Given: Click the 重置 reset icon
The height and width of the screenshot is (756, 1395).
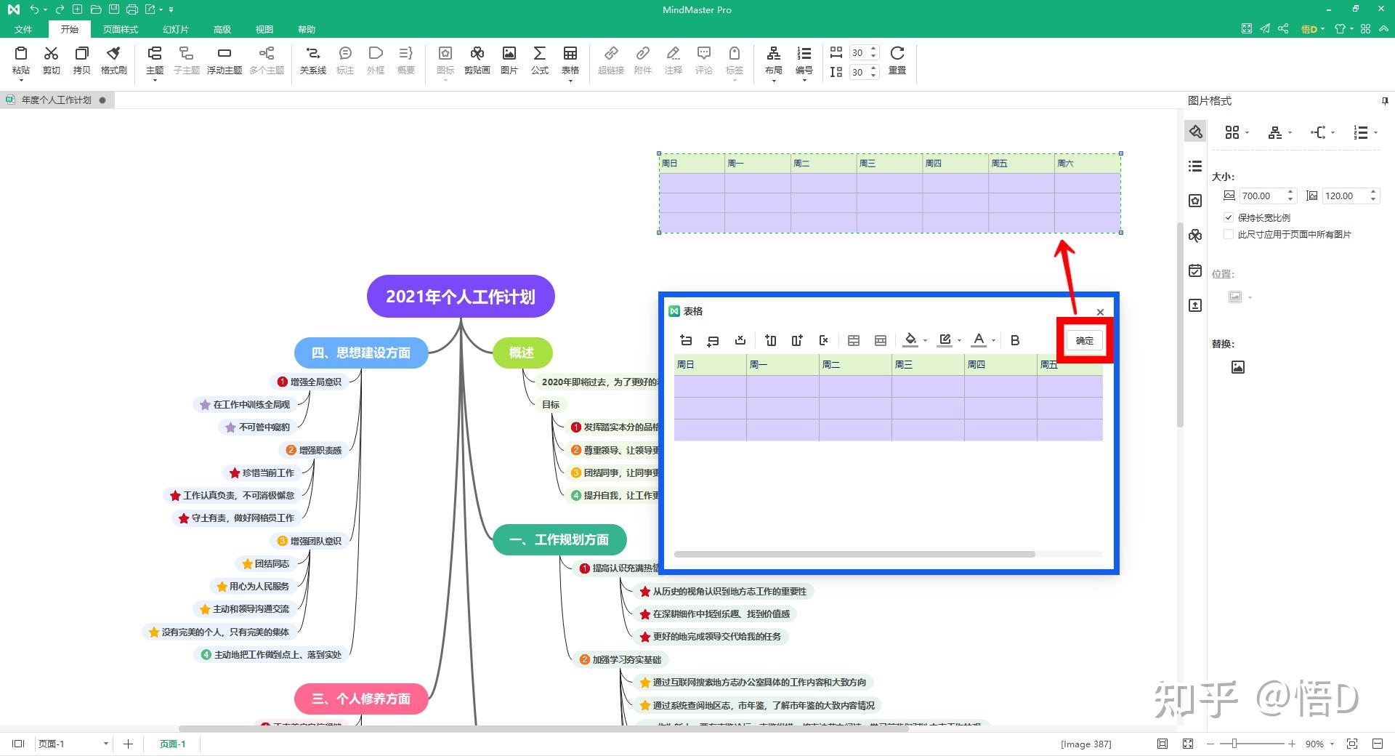Looking at the screenshot, I should [x=897, y=53].
